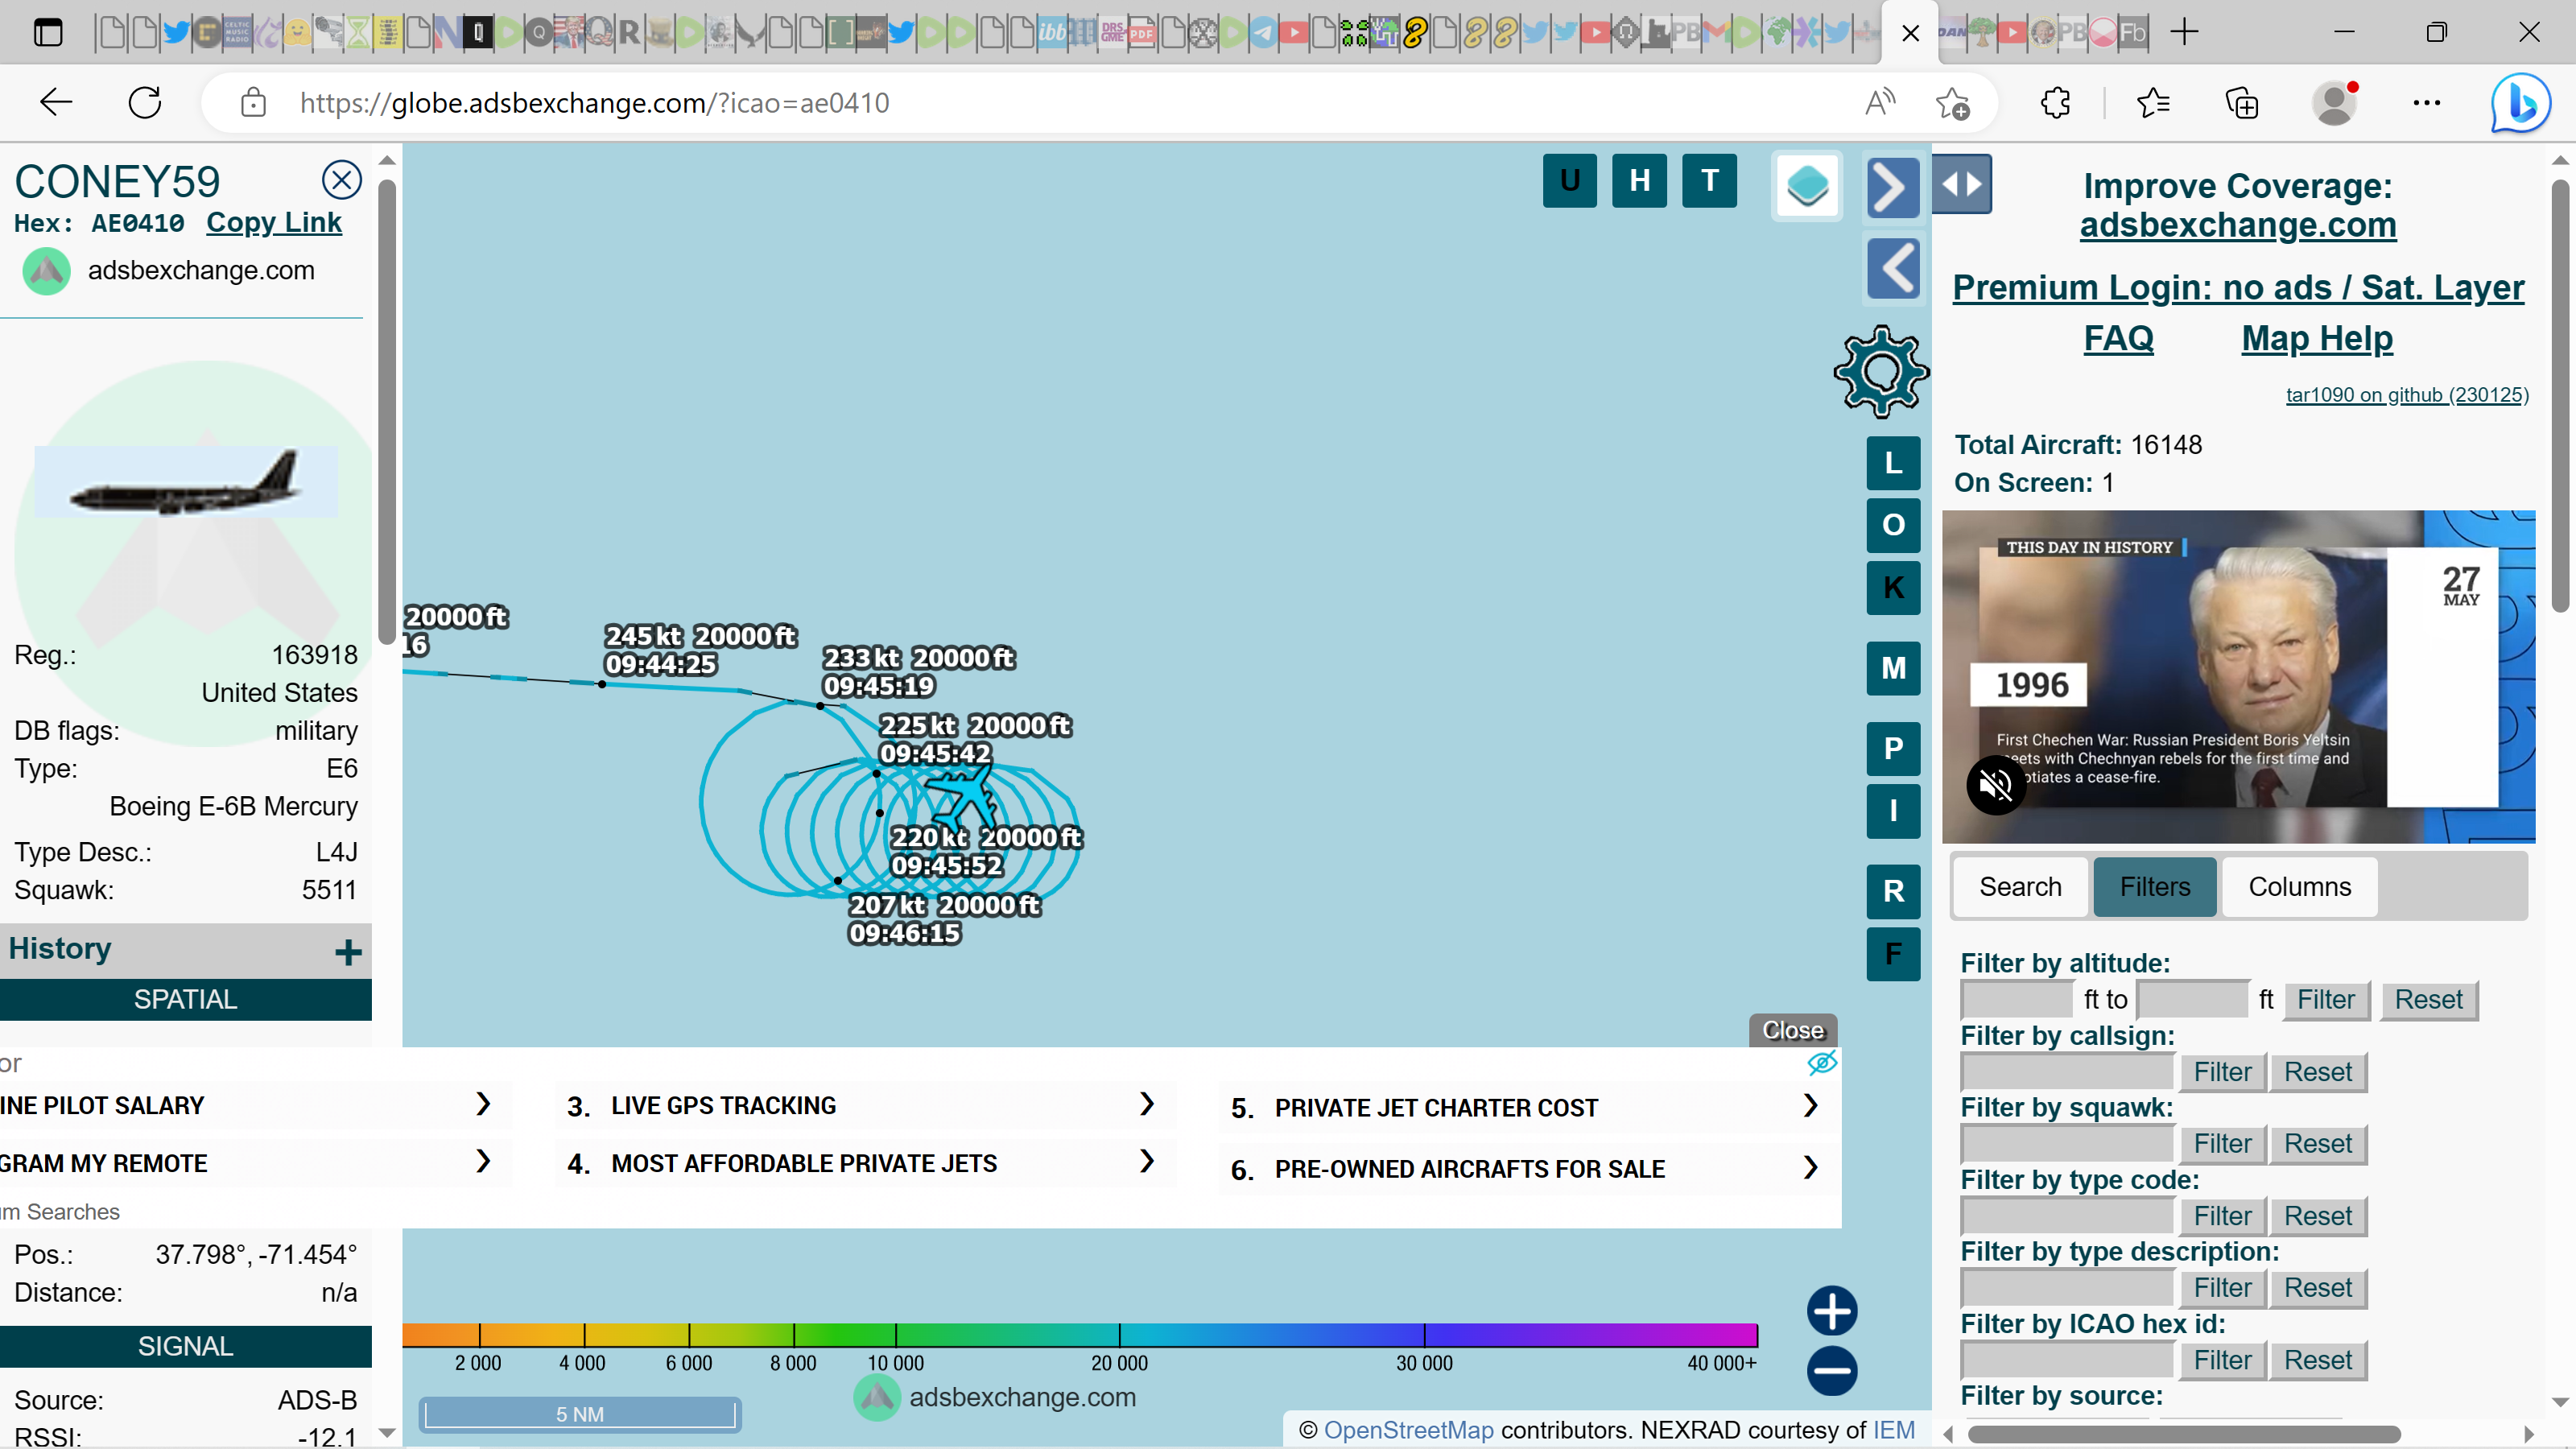Click the F follow button
The height and width of the screenshot is (1449, 2576).
(1893, 954)
